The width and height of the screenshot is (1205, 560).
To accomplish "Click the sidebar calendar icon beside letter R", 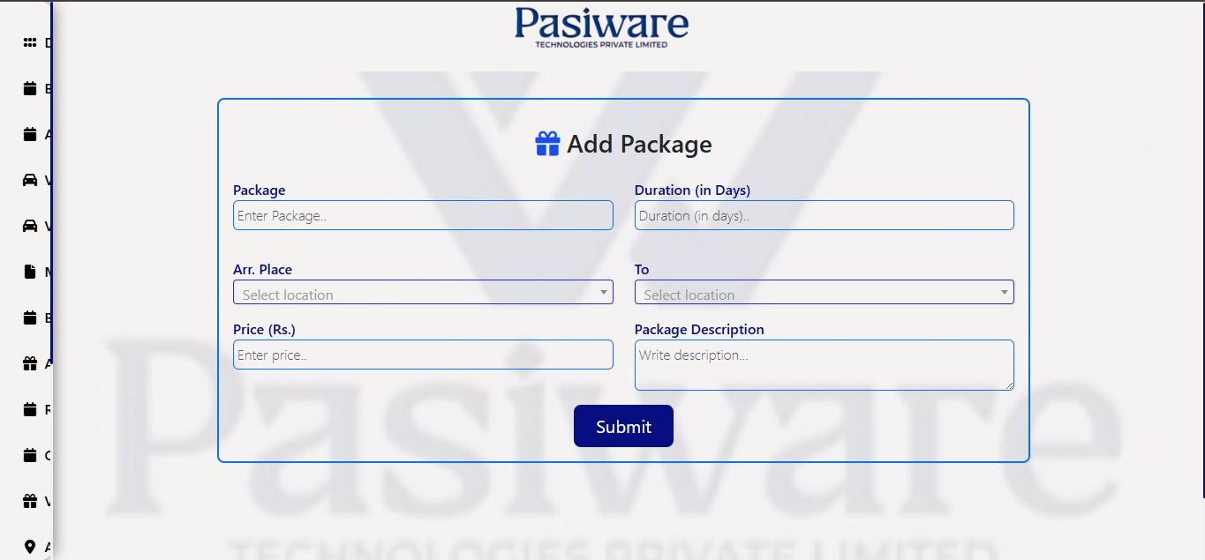I will 30,409.
